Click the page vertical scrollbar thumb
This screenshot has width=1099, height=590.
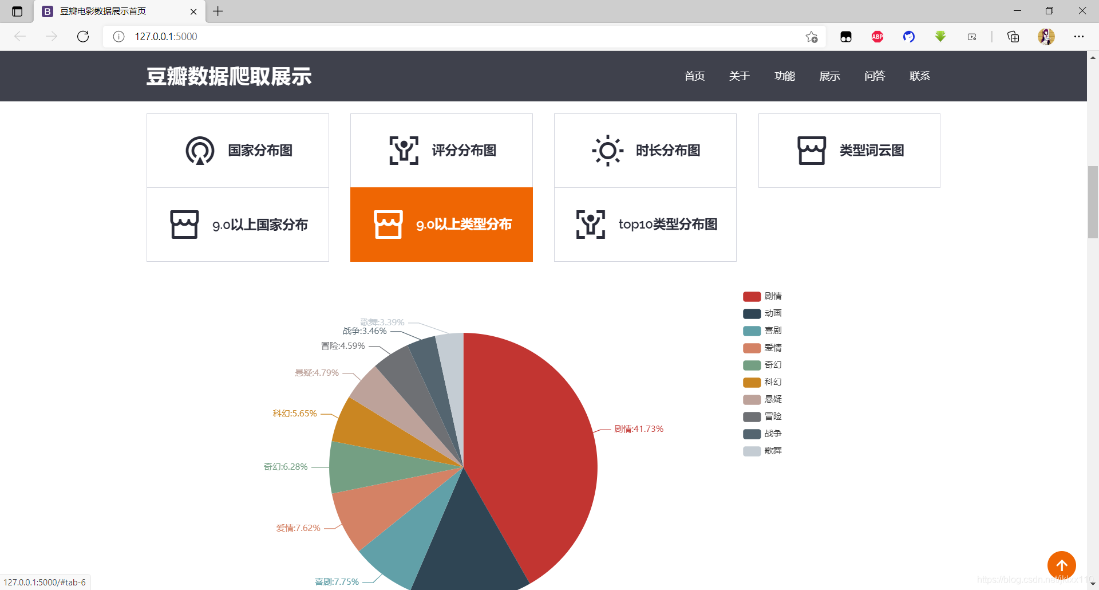(x=1093, y=202)
